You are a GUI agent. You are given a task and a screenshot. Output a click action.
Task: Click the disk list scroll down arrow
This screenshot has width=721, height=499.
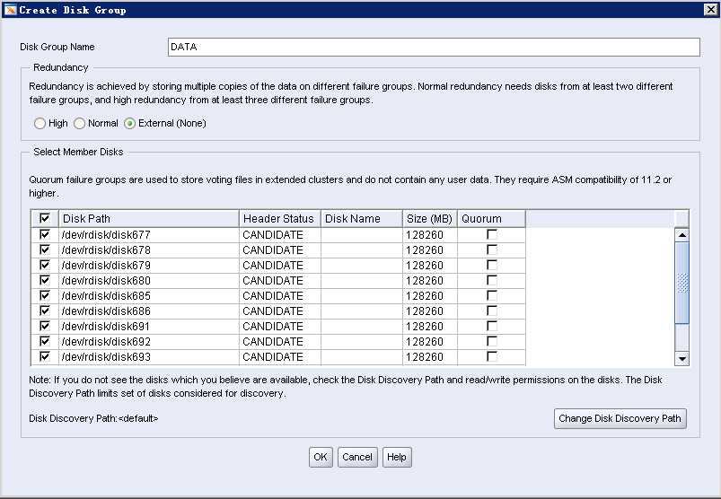[681, 358]
